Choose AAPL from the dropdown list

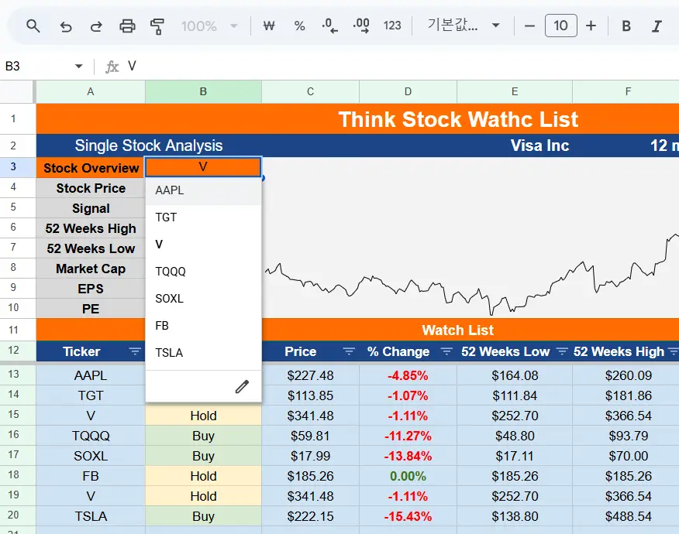(204, 190)
